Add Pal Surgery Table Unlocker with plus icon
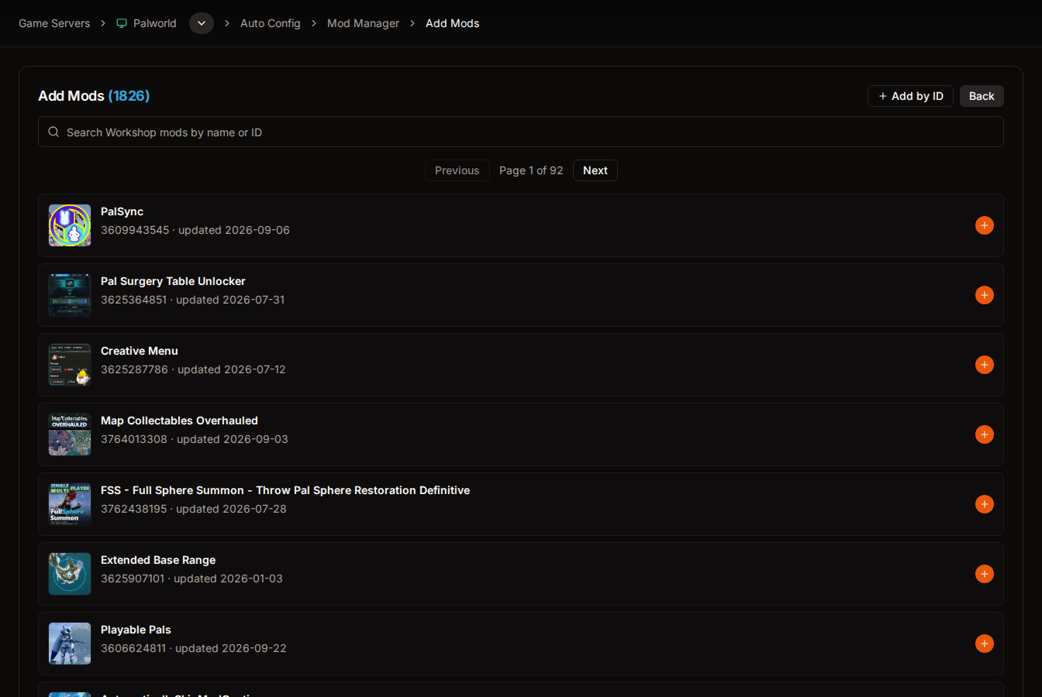This screenshot has height=697, width=1042. 985,295
